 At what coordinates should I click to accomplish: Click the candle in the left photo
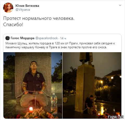(x=31, y=110)
